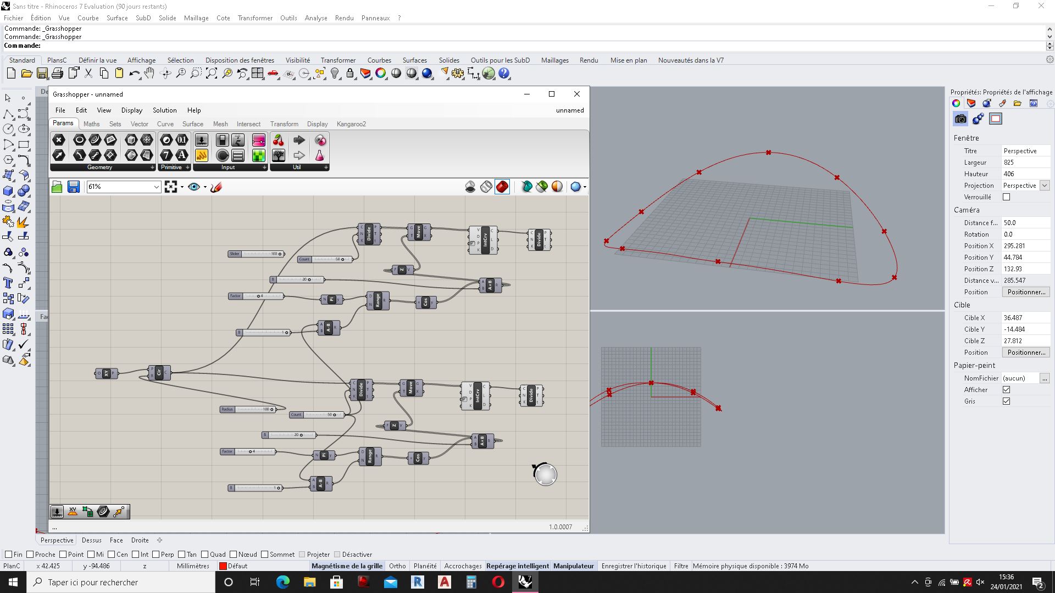Image resolution: width=1055 pixels, height=593 pixels.
Task: Click the Kangaroo2 tab icon
Action: 352,123
